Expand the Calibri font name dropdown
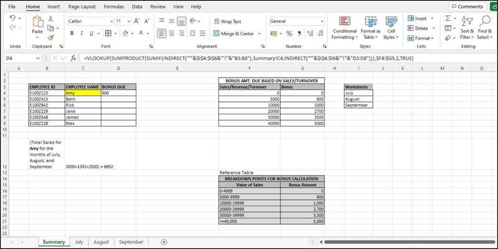The width and height of the screenshot is (498, 249). tap(110, 21)
